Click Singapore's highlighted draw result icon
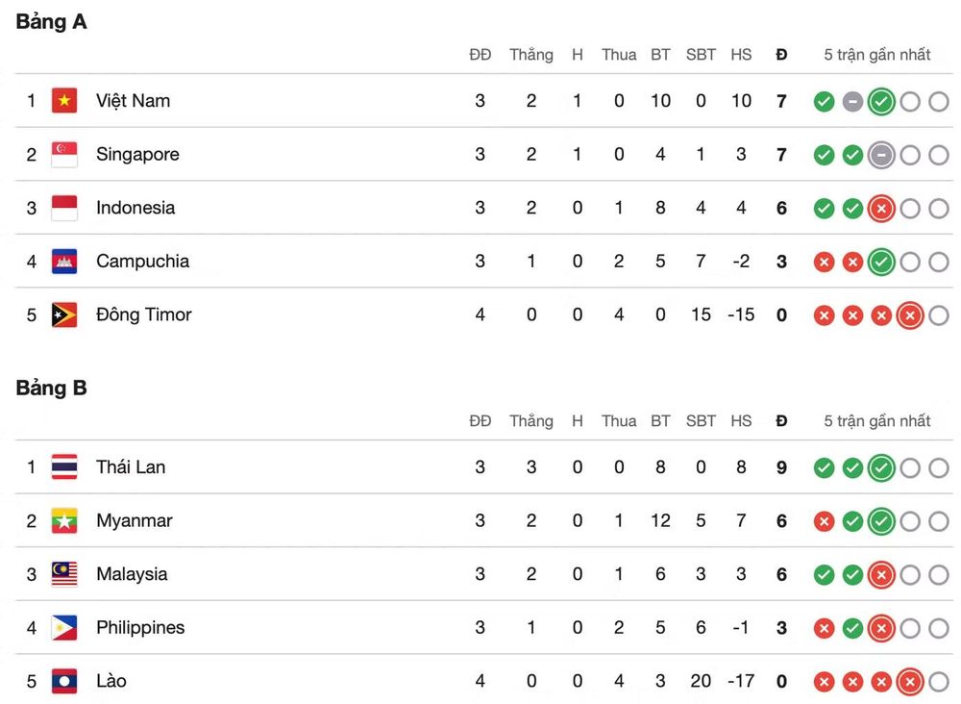Viewport: 961px width, 704px height. 881,155
